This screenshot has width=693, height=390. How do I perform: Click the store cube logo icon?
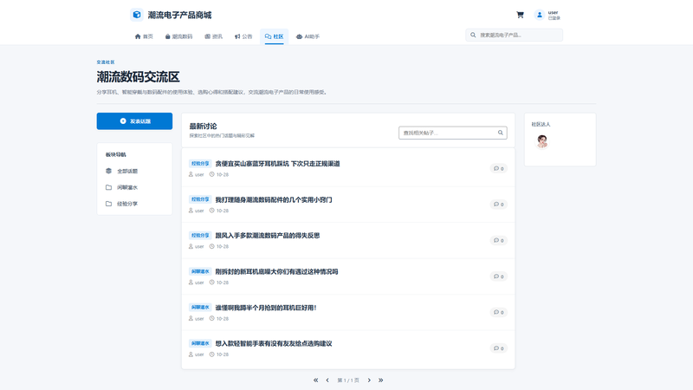(x=137, y=15)
